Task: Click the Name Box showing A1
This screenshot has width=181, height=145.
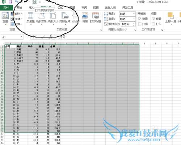Action: [x=12, y=37]
